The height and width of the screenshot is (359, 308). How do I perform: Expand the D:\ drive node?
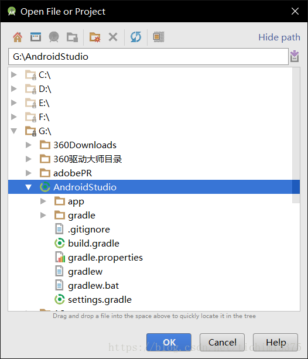pos(14,88)
